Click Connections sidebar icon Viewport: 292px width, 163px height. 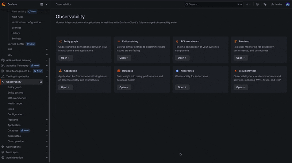(x=3, y=147)
